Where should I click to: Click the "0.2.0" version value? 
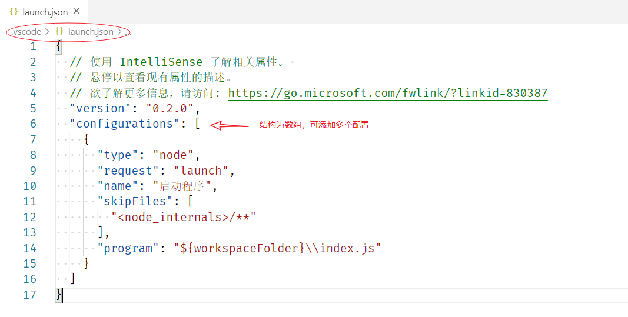point(170,108)
